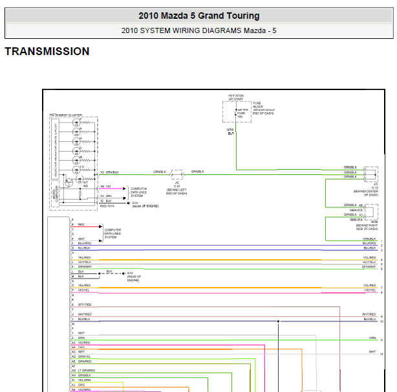Screen dimensions: 397x392
Task: Click the "2010 Mazda 5 Grand Touring" title
Action: pos(199,16)
